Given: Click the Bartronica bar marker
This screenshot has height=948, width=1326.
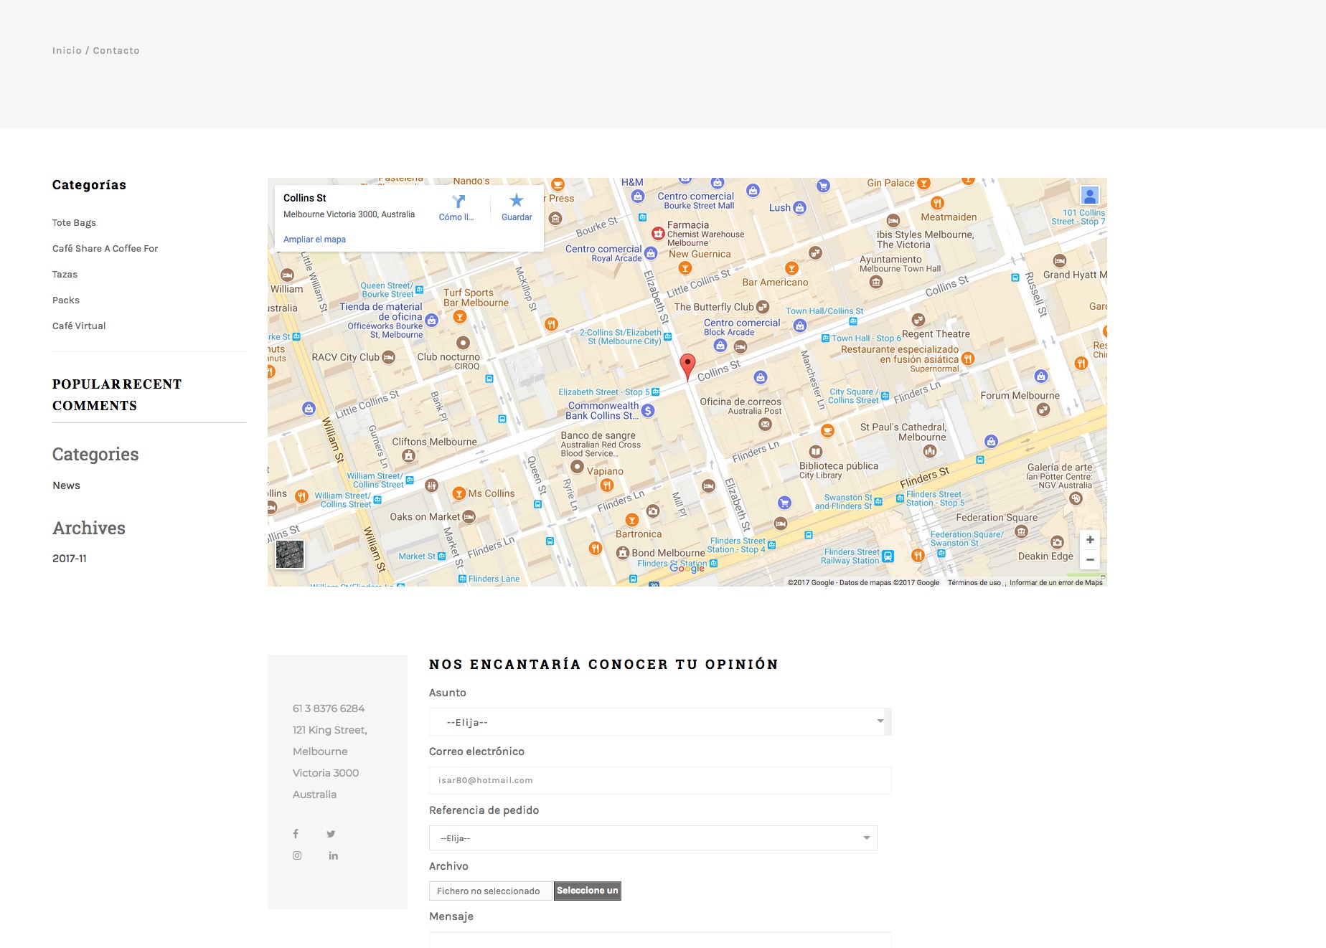Looking at the screenshot, I should 632,520.
